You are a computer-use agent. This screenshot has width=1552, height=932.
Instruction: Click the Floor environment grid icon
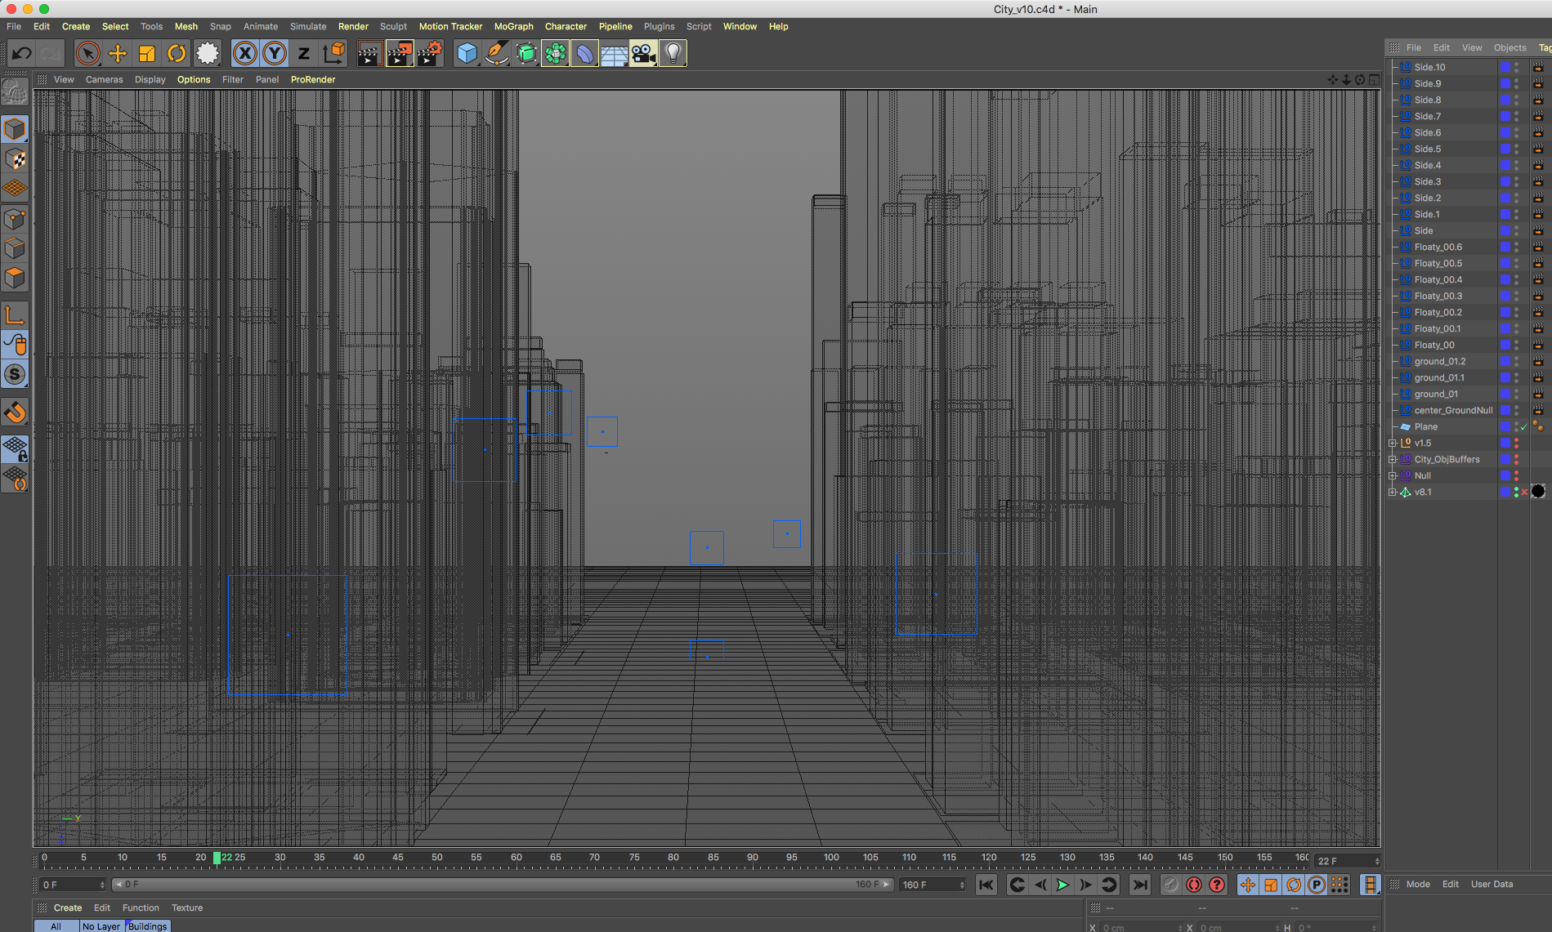614,54
